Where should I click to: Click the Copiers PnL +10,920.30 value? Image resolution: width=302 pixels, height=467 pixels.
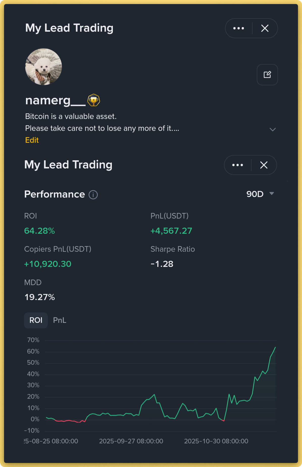tap(48, 264)
